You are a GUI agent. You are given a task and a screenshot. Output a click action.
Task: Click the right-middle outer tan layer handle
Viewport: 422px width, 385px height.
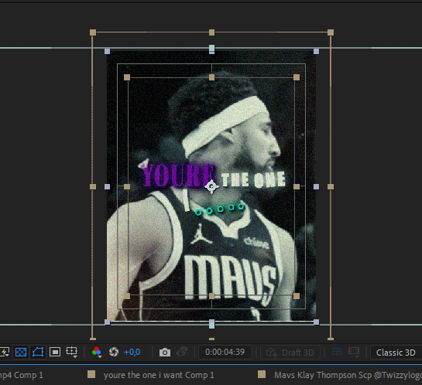click(x=331, y=187)
